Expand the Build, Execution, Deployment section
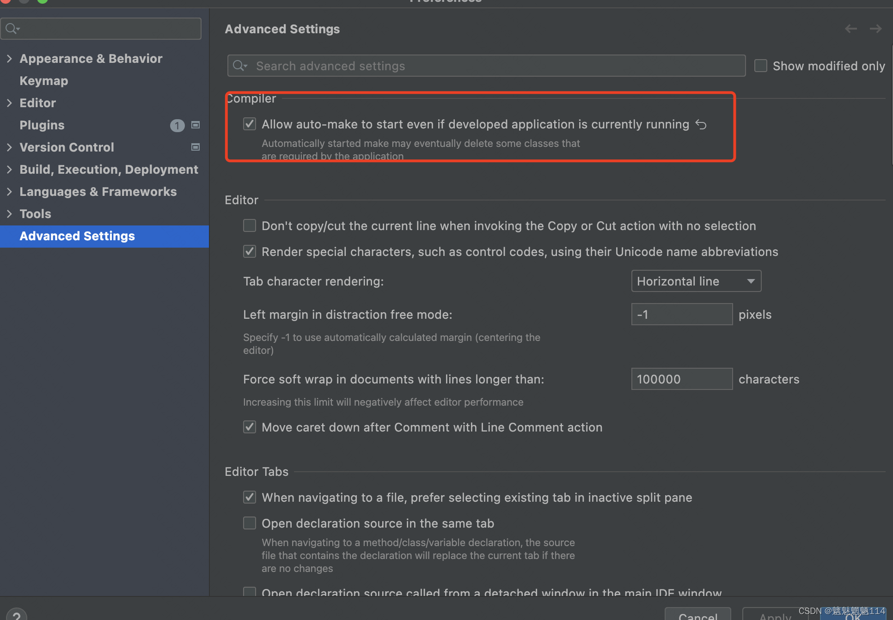The width and height of the screenshot is (893, 620). coord(9,170)
